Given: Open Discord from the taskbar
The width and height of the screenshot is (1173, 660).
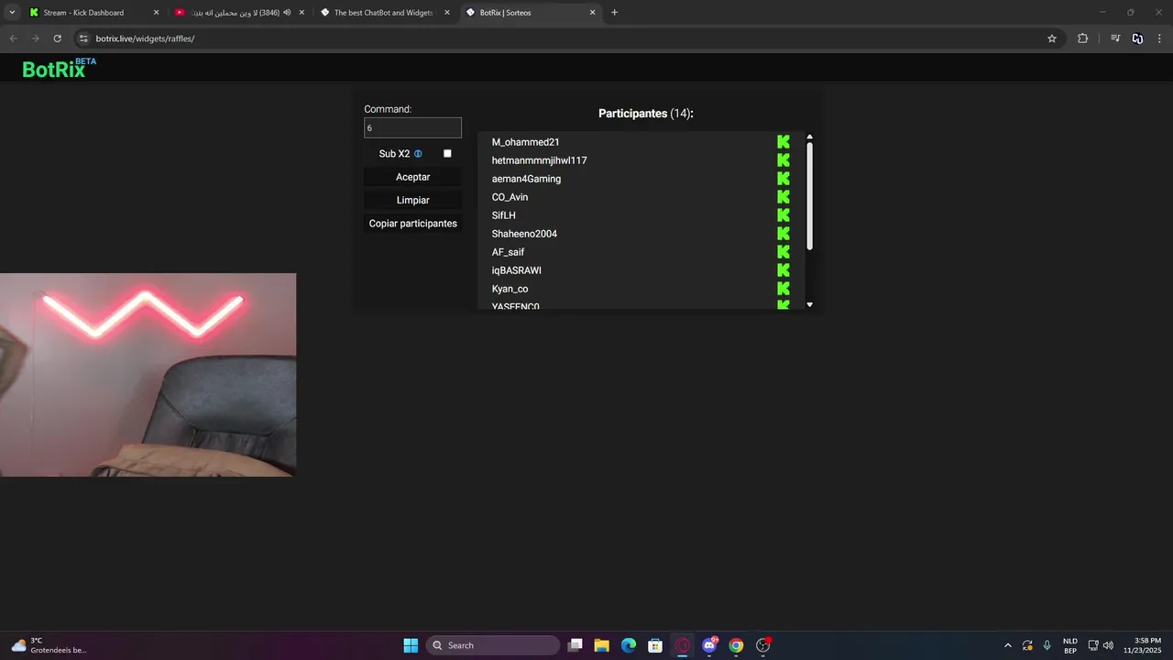Looking at the screenshot, I should [x=709, y=645].
